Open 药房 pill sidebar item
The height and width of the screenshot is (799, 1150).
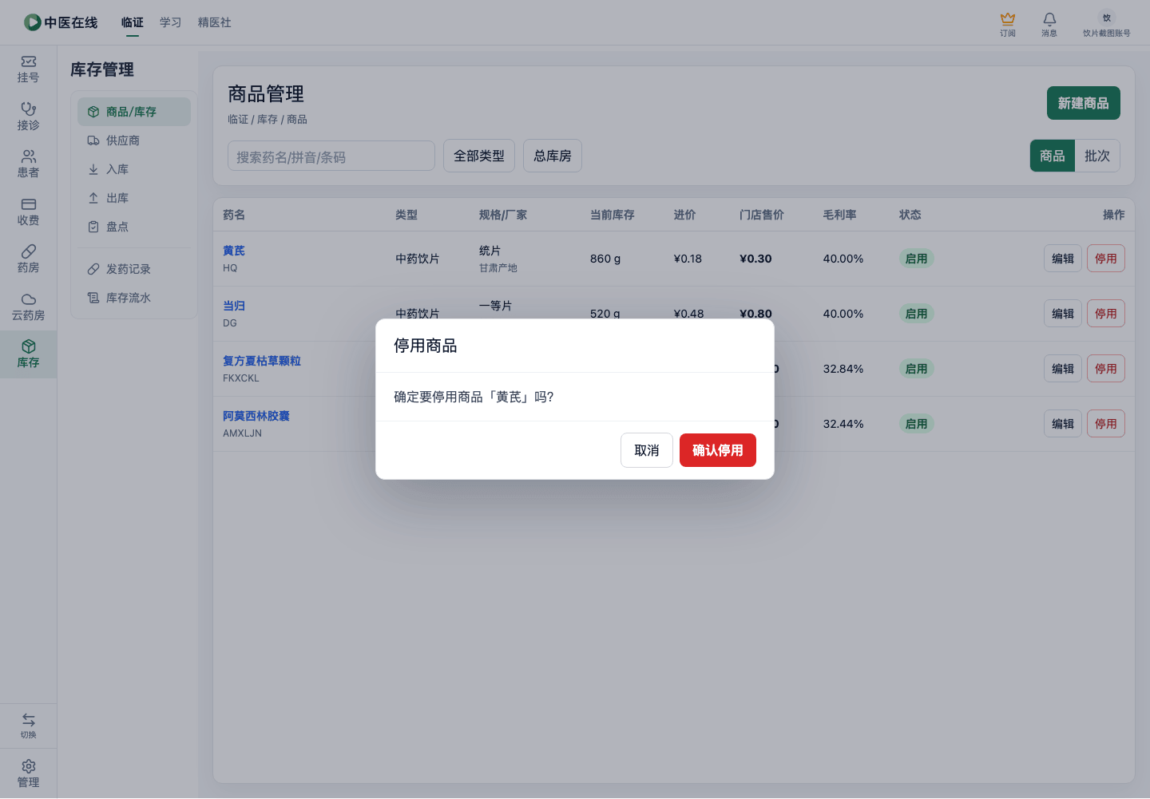(x=28, y=259)
